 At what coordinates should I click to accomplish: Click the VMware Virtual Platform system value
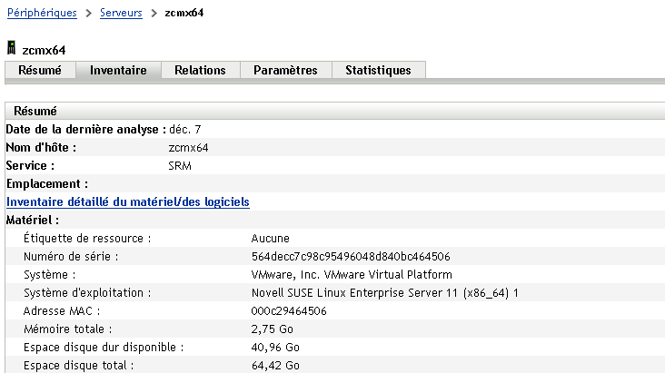pyautogui.click(x=351, y=274)
